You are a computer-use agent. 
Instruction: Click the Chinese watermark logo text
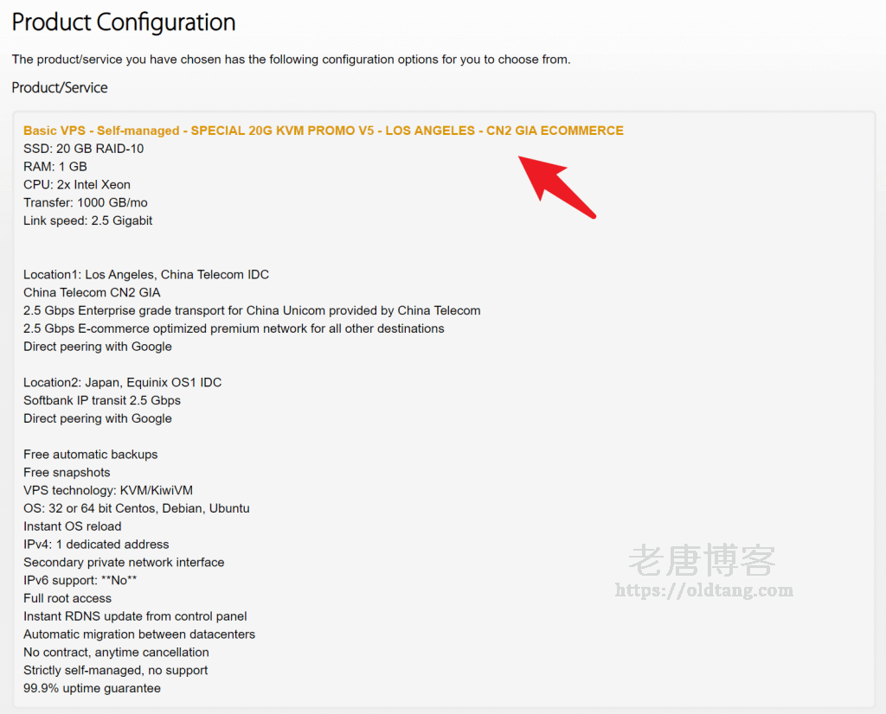coord(702,561)
